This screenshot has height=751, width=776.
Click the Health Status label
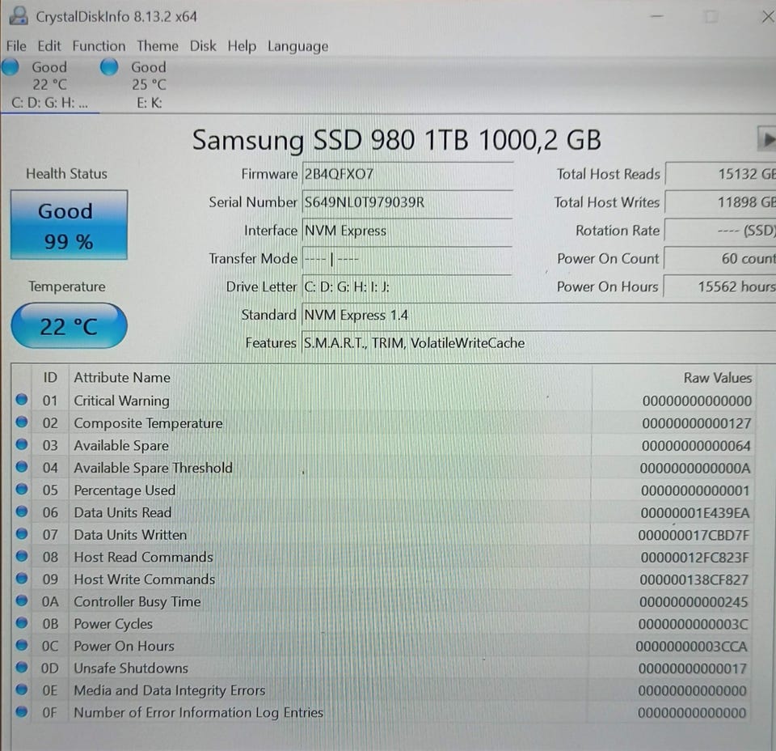click(66, 174)
